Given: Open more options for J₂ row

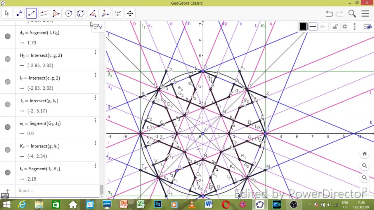Looking at the screenshot, I should coord(95,98).
